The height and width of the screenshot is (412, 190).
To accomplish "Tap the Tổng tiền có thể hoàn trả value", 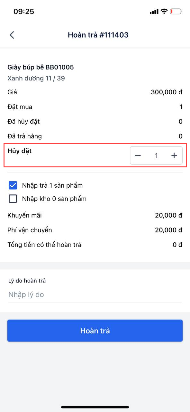I will pyautogui.click(x=177, y=245).
